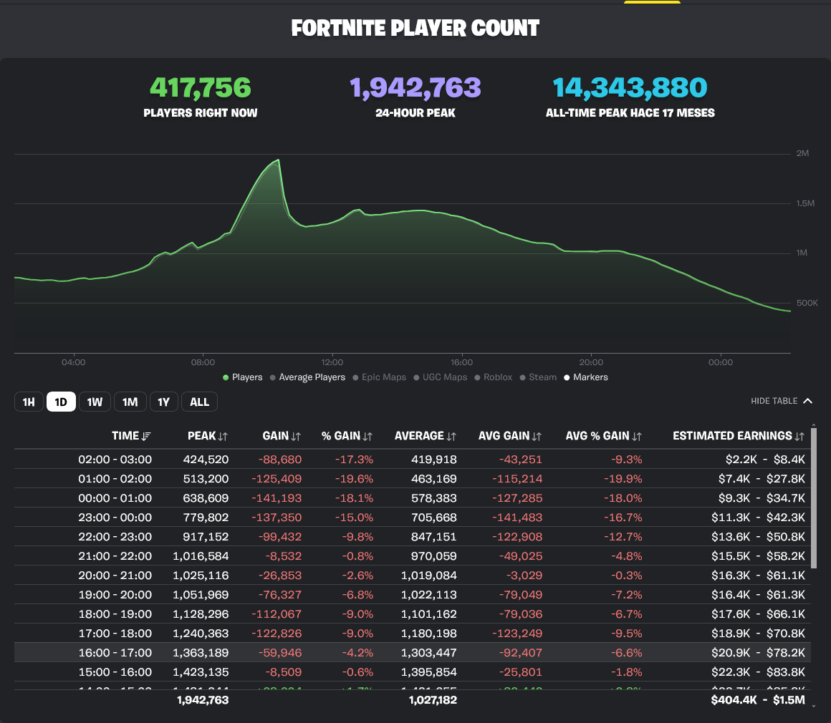Select the 23:00 - 00:00 time cell
This screenshot has height=723, width=831.
[x=115, y=518]
